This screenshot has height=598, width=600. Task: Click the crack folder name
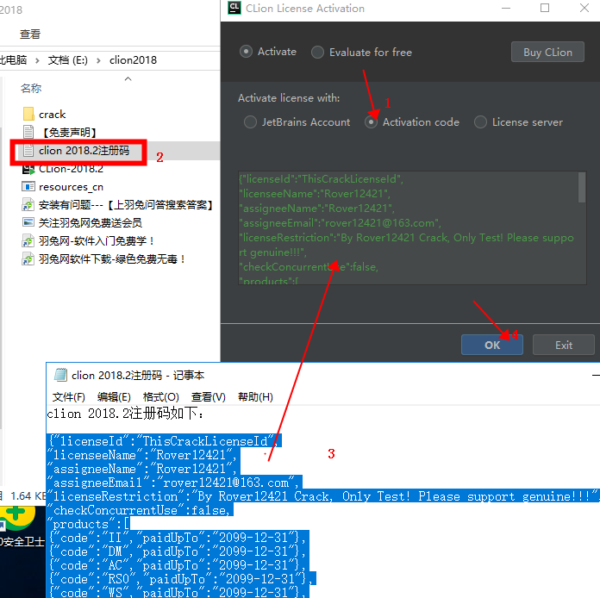(x=52, y=115)
